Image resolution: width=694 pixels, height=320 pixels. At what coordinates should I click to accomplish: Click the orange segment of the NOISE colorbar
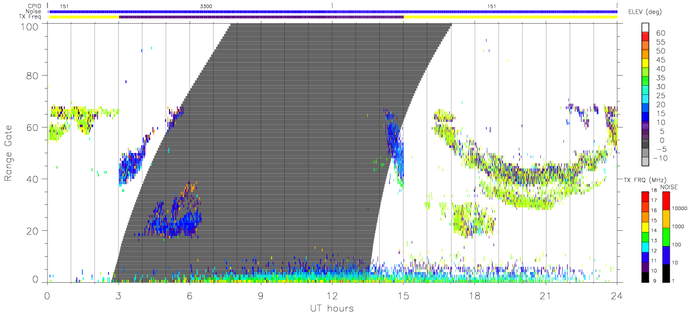(666, 219)
